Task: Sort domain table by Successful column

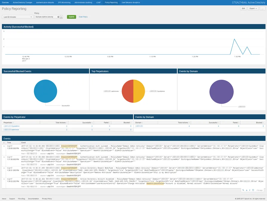Action: coord(214,123)
